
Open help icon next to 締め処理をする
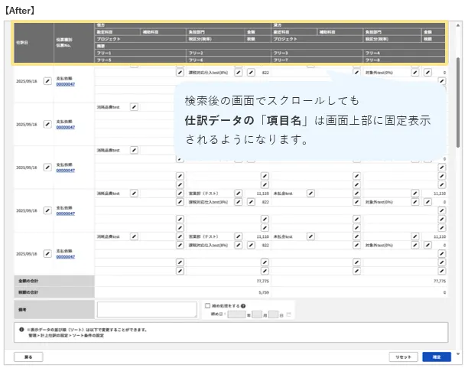click(242, 305)
